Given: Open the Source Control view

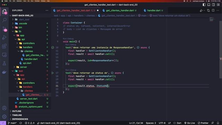Looking at the screenshot, I should 5,29.
